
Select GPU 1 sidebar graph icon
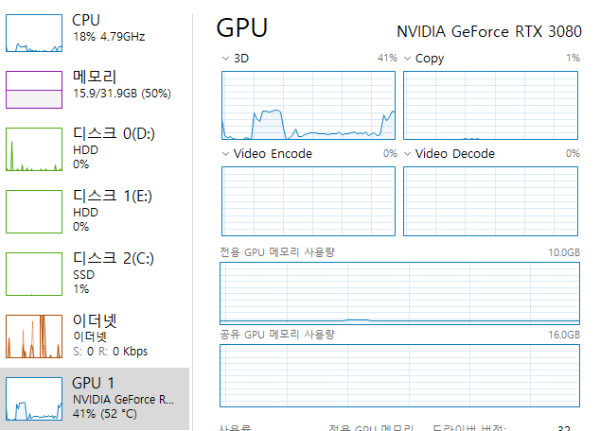tap(34, 397)
